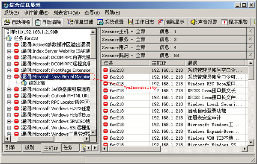The height and width of the screenshot is (164, 257).
Task: Toggle 自动清除 auto clear button
Action: [x=48, y=22]
